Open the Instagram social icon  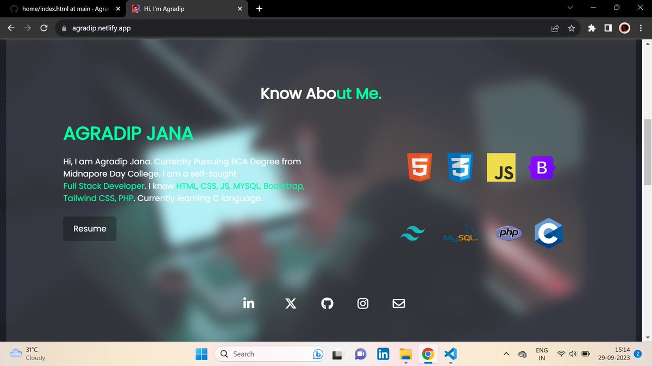pos(363,303)
